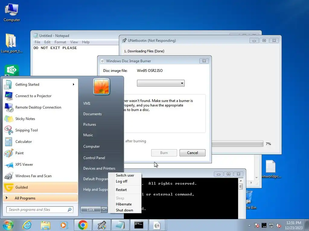Image resolution: width=309 pixels, height=231 pixels.
Task: Open Getting Started in Start menu
Action: 40,85
